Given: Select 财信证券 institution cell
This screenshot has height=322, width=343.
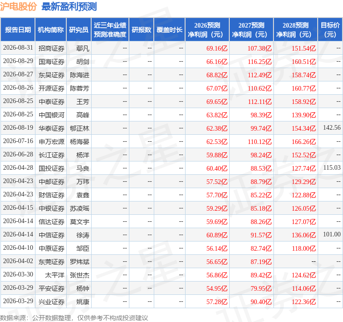Looking at the screenshot, I should coord(52,195).
